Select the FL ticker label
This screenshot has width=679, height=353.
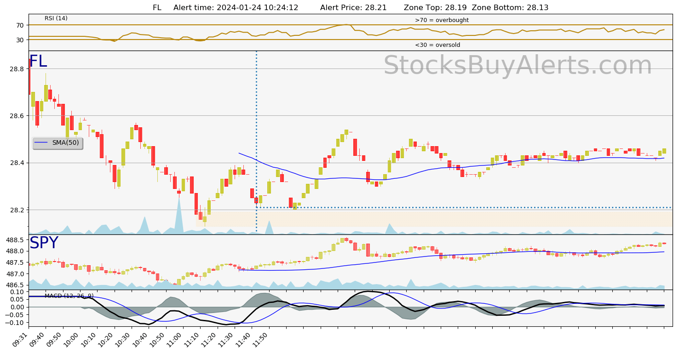tap(38, 62)
